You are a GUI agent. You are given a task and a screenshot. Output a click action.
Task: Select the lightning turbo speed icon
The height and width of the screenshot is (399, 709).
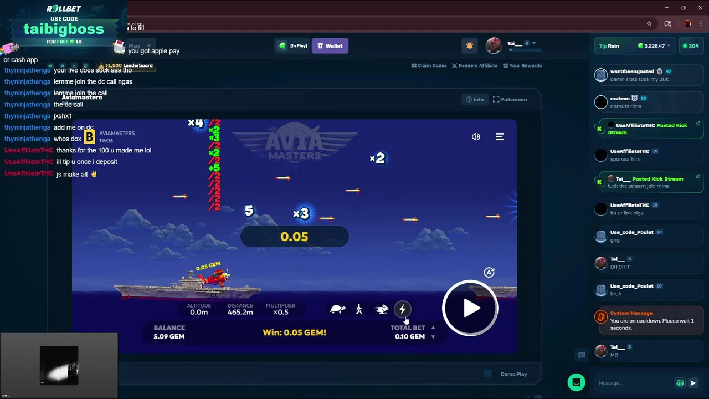pyautogui.click(x=403, y=309)
